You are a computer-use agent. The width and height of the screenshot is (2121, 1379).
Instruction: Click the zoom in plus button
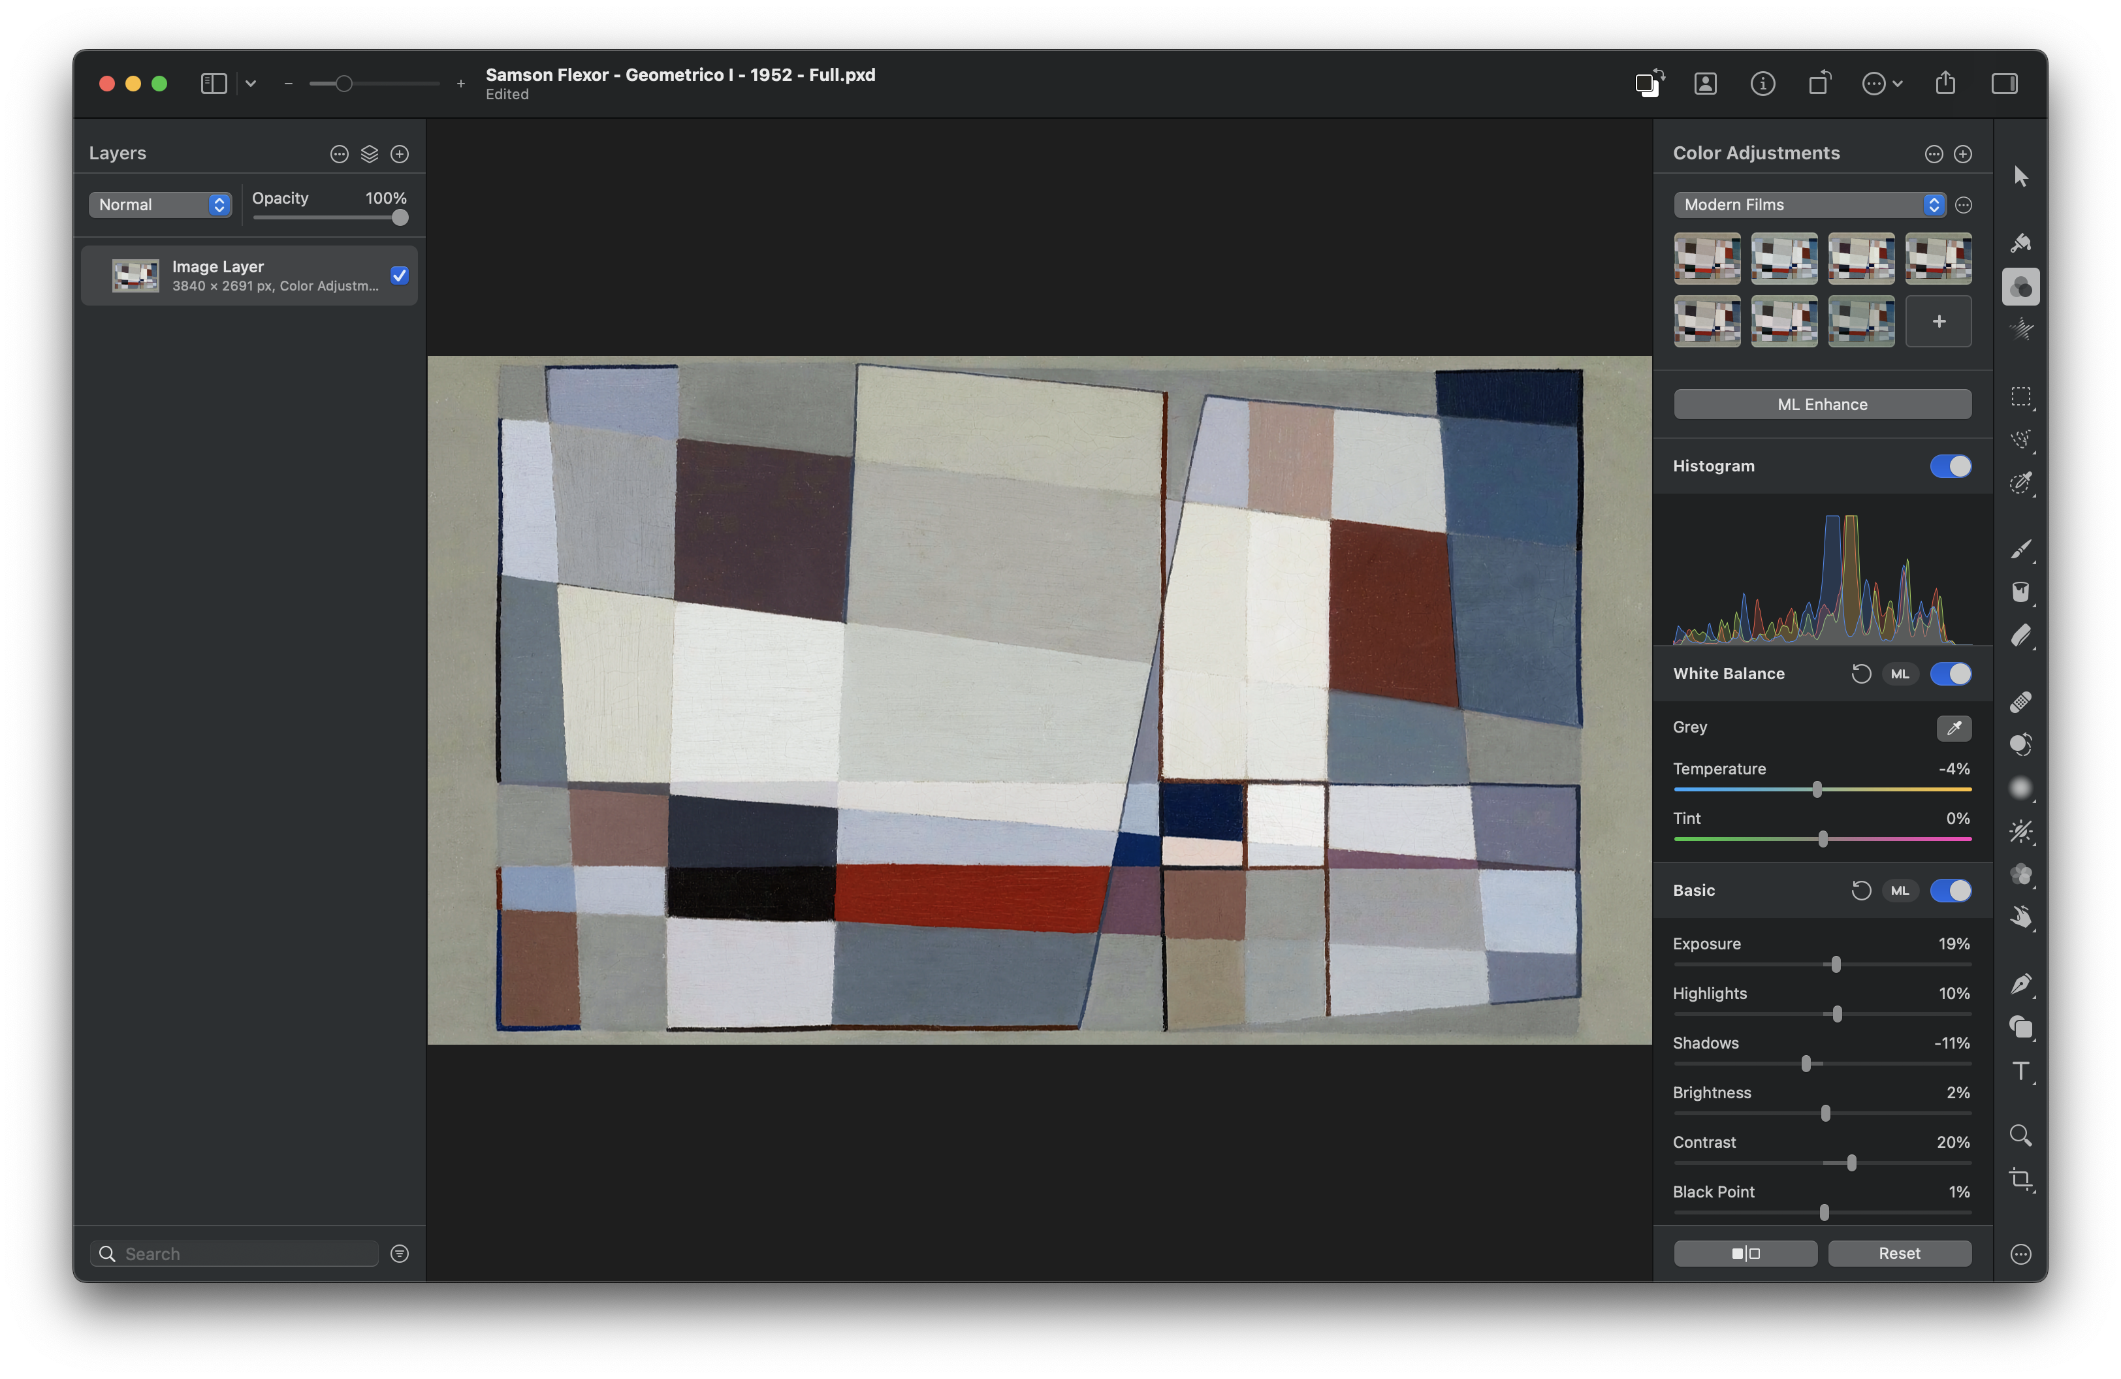[x=460, y=84]
